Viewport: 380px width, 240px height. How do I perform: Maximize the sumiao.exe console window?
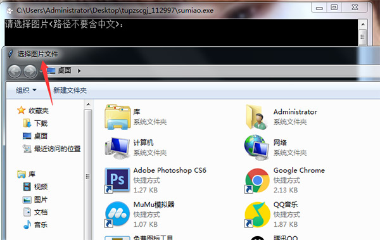tap(334, 8)
